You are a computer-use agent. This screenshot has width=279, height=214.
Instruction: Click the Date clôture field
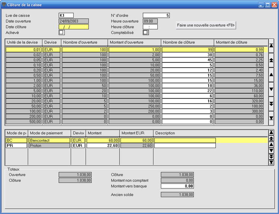[74, 27]
